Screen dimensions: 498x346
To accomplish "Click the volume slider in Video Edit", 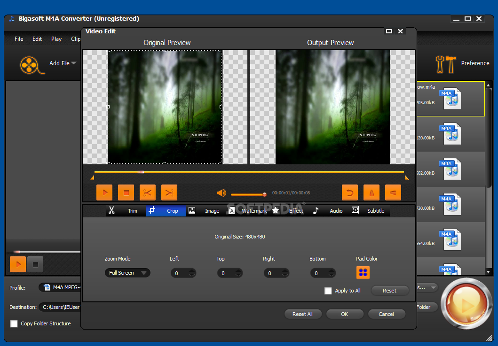I will tap(248, 194).
